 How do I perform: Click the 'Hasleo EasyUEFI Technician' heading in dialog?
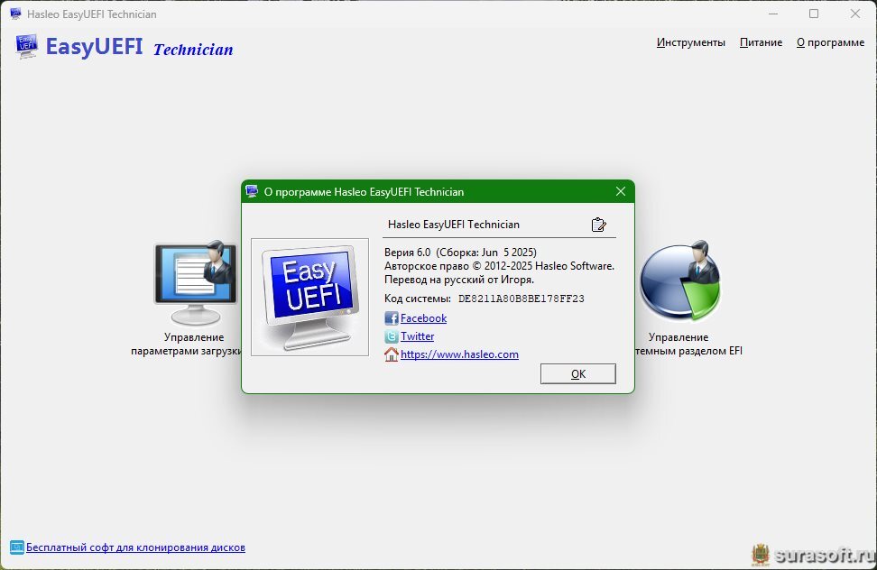point(454,225)
